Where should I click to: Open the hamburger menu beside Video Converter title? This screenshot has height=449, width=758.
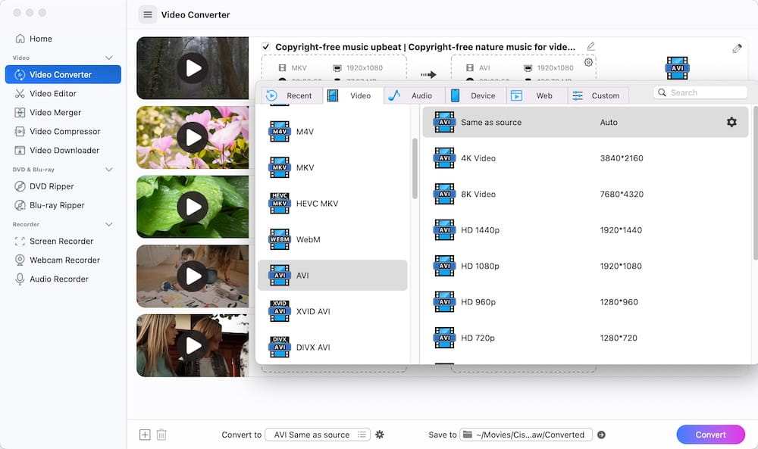[148, 15]
